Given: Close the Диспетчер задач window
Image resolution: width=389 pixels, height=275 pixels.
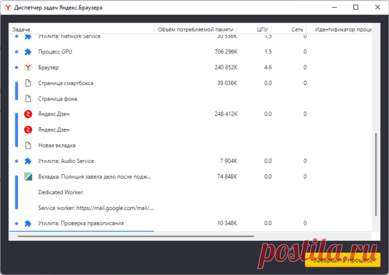Looking at the screenshot, I should pos(378,7).
